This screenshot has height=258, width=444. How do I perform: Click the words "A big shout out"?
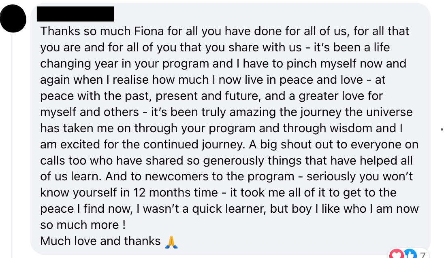pos(285,144)
